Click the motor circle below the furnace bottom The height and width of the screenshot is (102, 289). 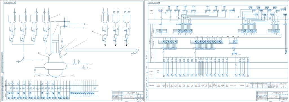click(x=39, y=75)
